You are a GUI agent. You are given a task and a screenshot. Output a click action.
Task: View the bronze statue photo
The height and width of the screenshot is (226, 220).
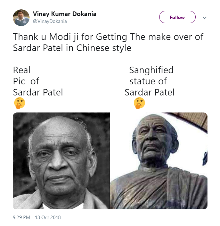[159, 161]
